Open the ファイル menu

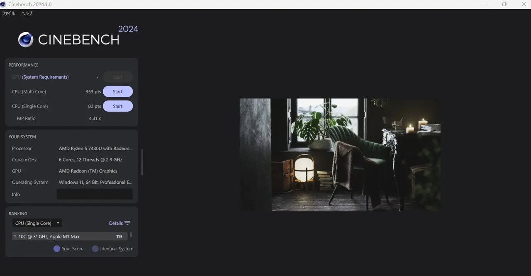point(8,13)
